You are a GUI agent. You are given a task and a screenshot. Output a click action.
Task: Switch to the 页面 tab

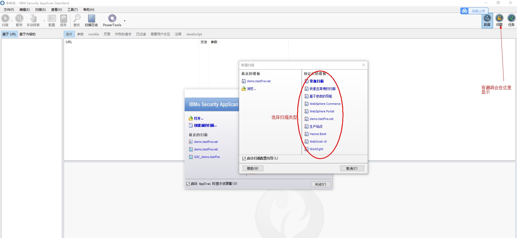[107, 34]
